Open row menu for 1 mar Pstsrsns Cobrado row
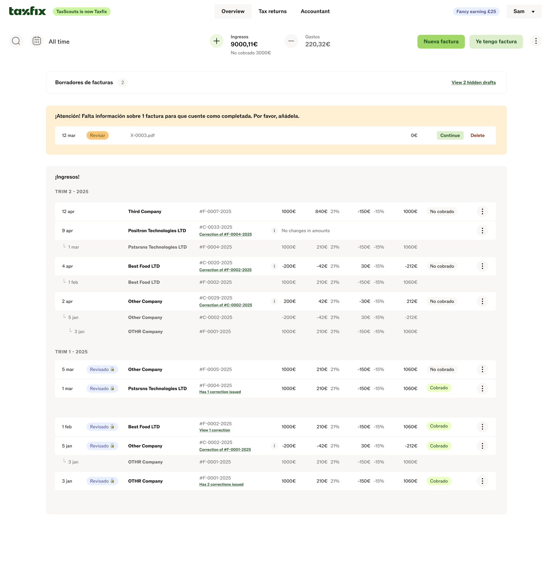Image resolution: width=551 pixels, height=561 pixels. coord(482,388)
